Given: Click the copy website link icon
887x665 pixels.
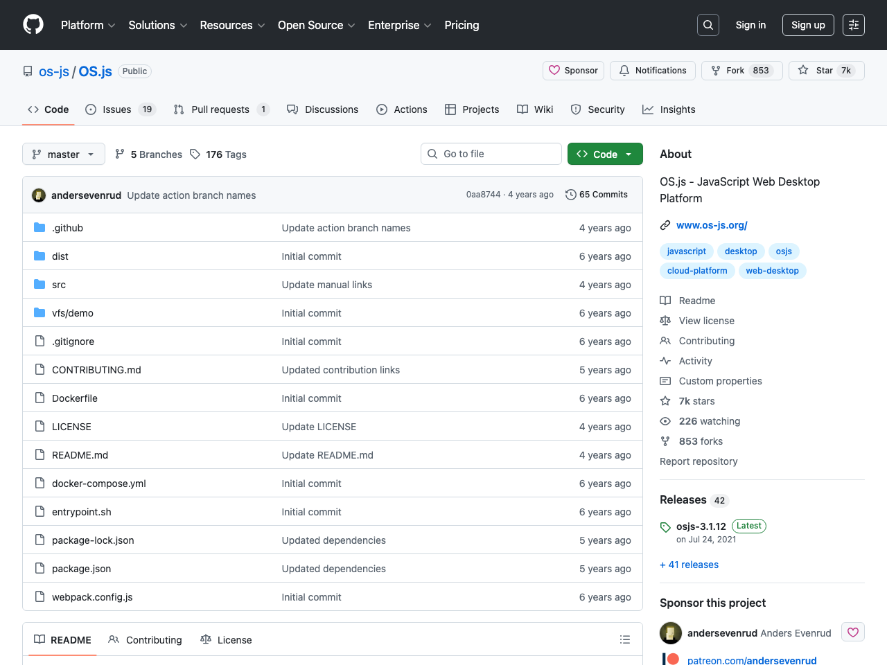Looking at the screenshot, I should (665, 225).
